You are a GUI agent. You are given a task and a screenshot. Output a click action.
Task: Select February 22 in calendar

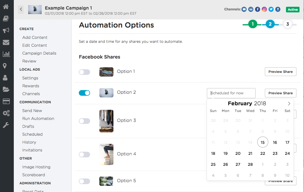(263, 153)
